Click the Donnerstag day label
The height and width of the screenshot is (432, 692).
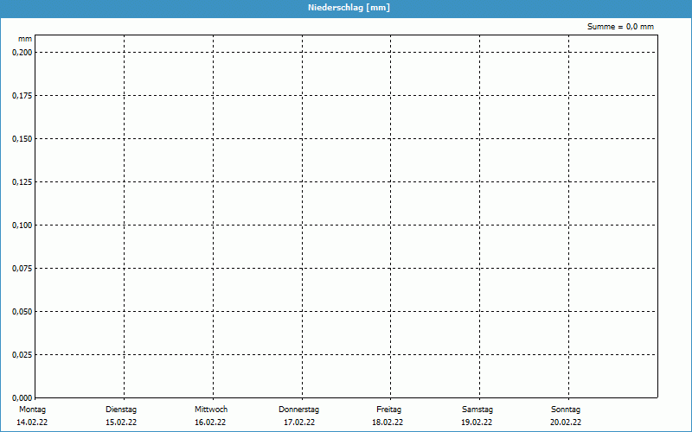[299, 410]
